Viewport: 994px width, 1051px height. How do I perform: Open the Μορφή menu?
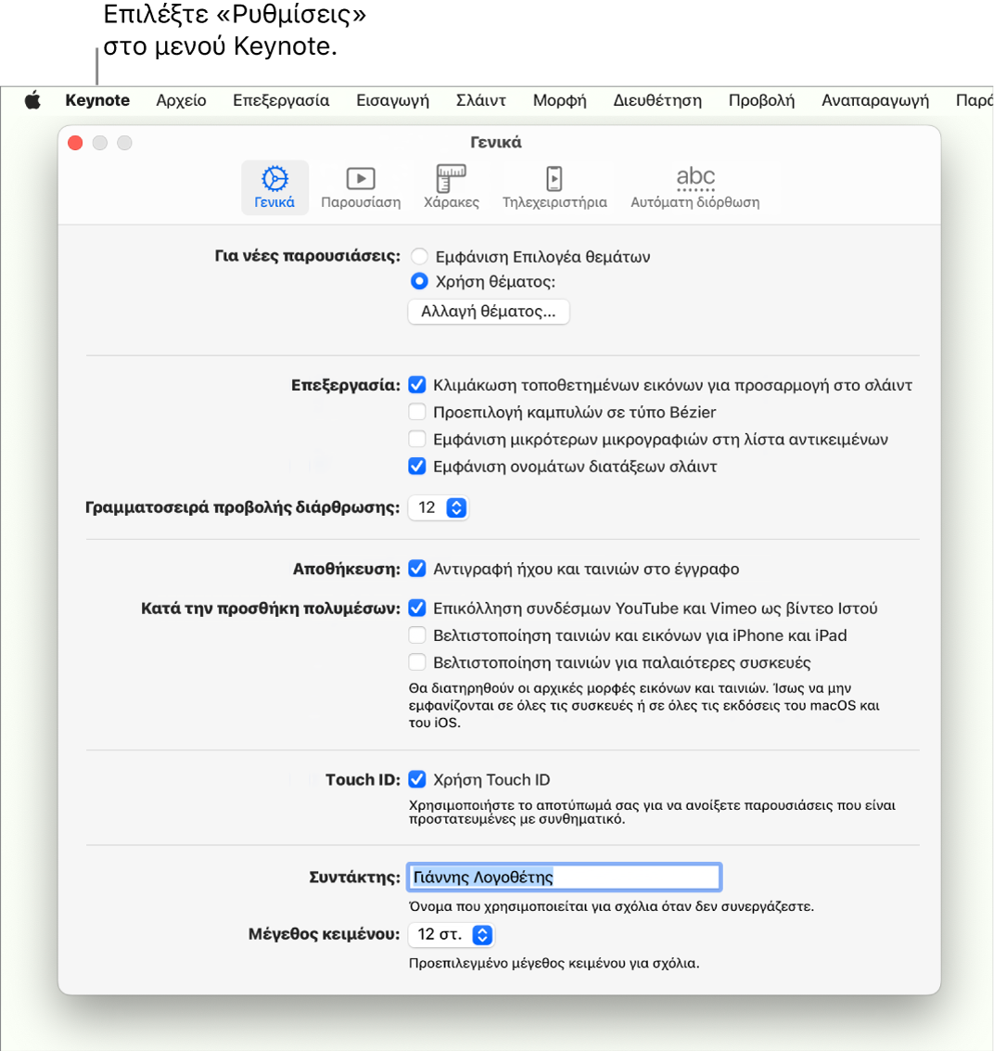(560, 100)
